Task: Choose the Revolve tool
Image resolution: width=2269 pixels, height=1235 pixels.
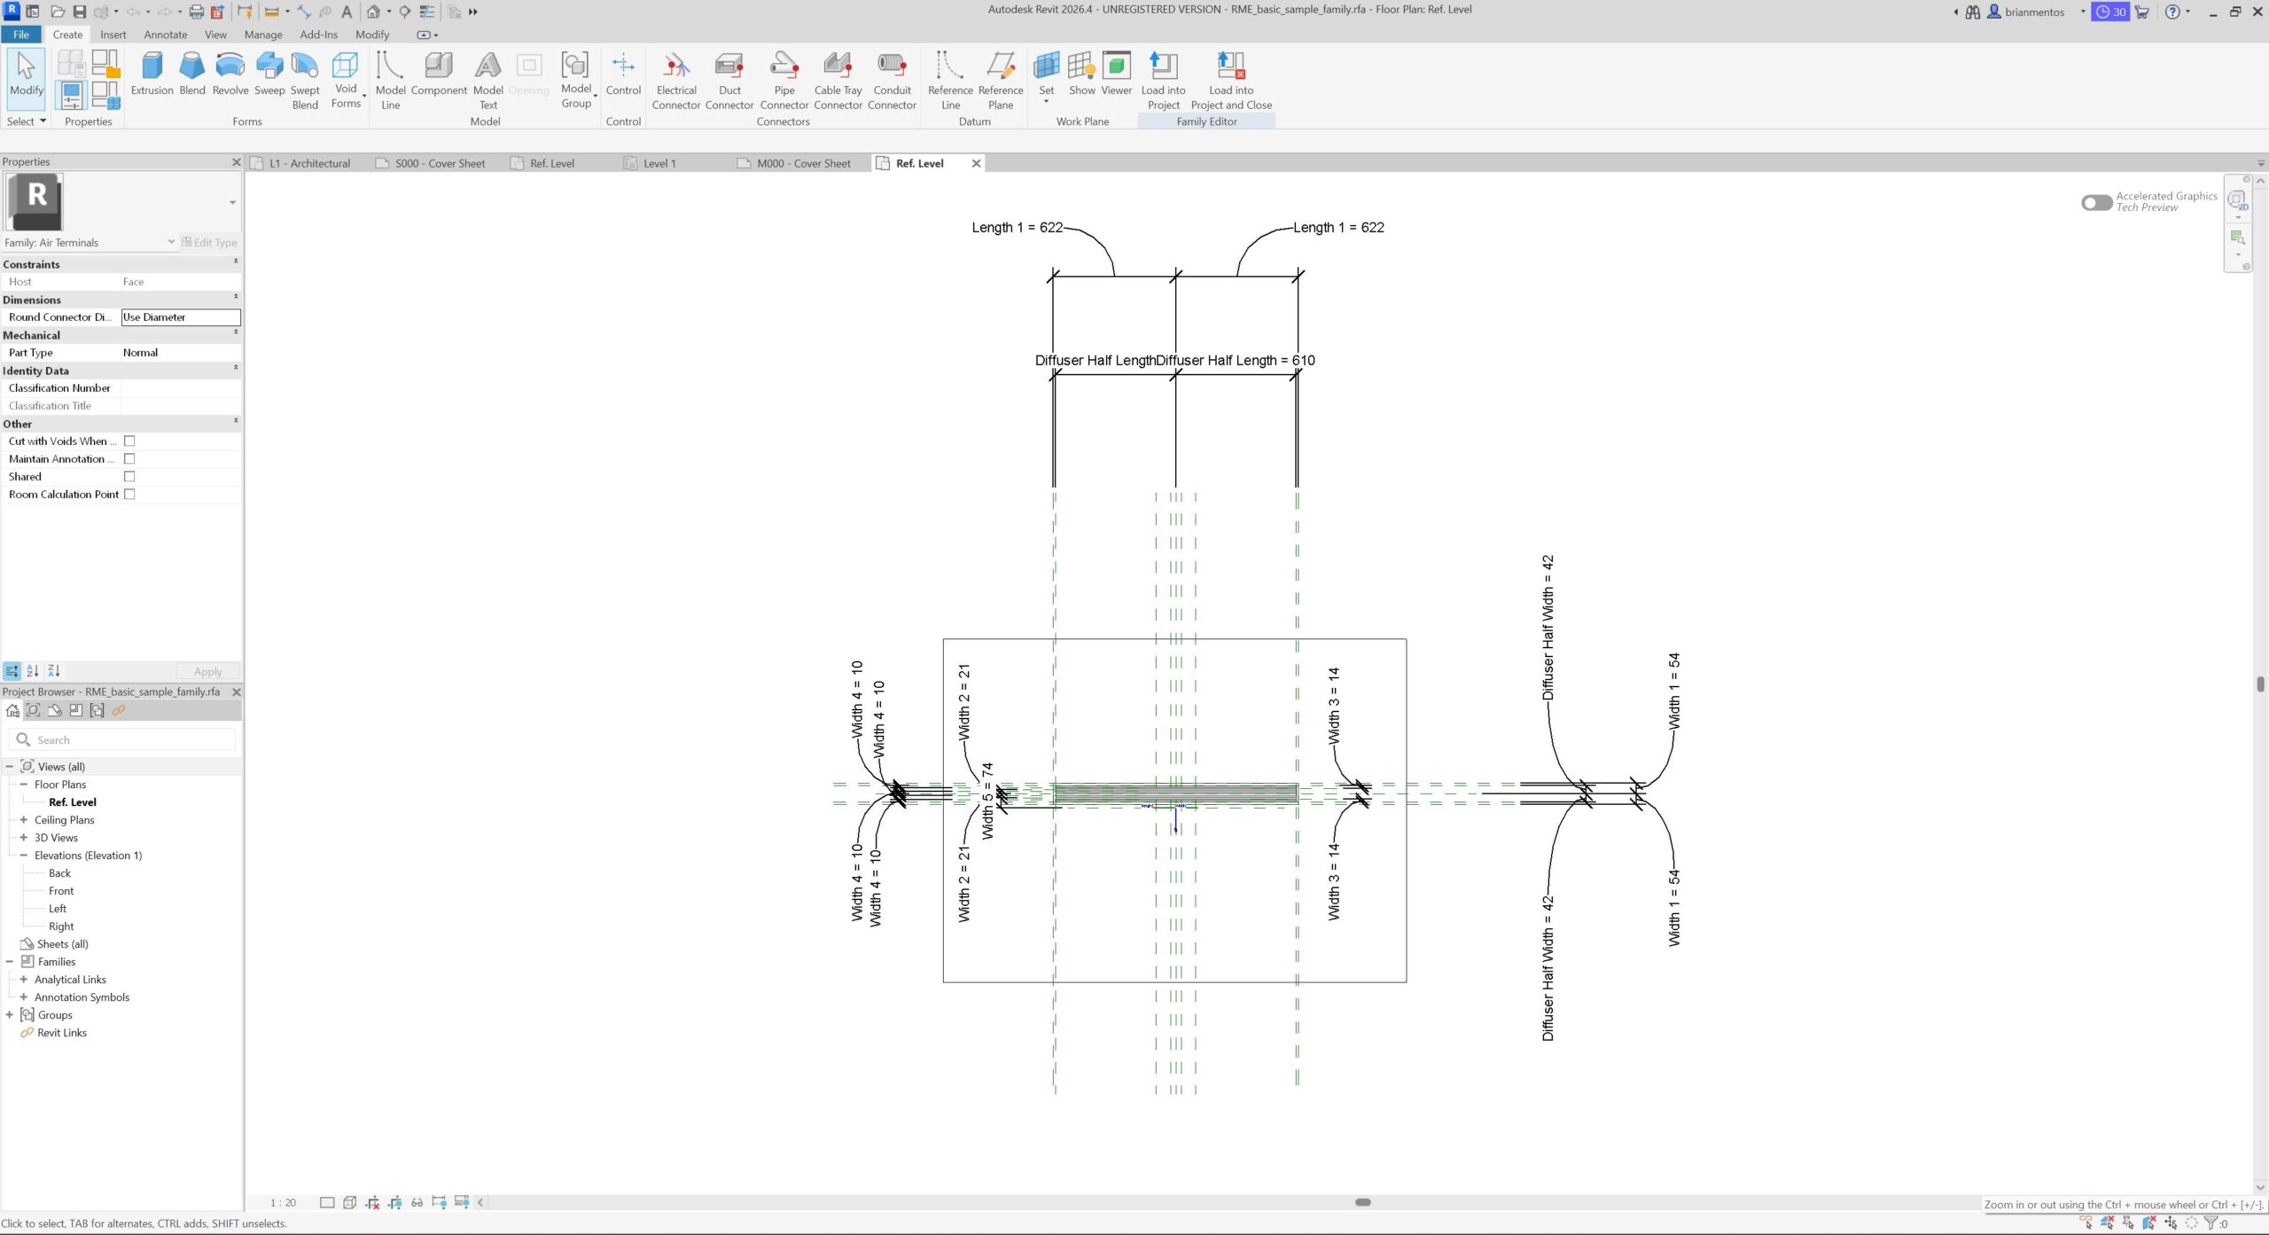Action: pyautogui.click(x=230, y=74)
